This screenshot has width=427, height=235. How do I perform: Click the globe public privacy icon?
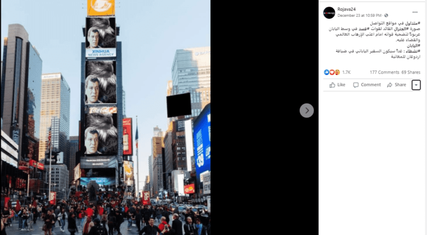pos(386,15)
